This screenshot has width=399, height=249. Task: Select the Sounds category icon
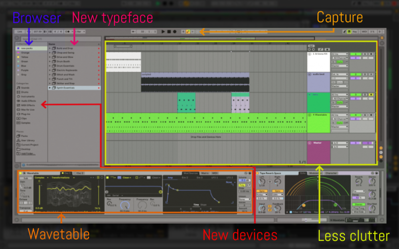point(18,88)
